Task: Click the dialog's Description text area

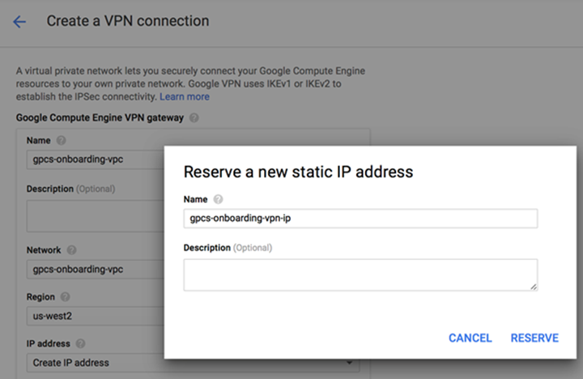Action: pos(360,275)
